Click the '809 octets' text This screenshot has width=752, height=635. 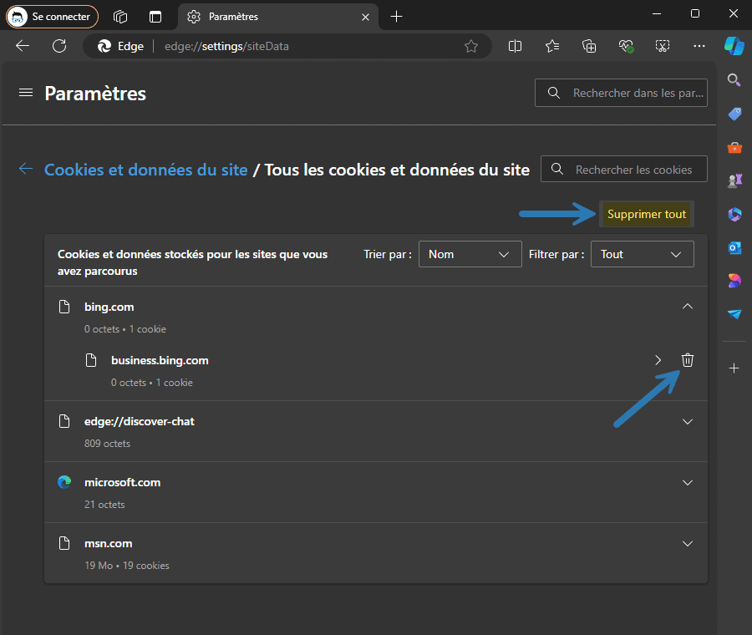[108, 444]
